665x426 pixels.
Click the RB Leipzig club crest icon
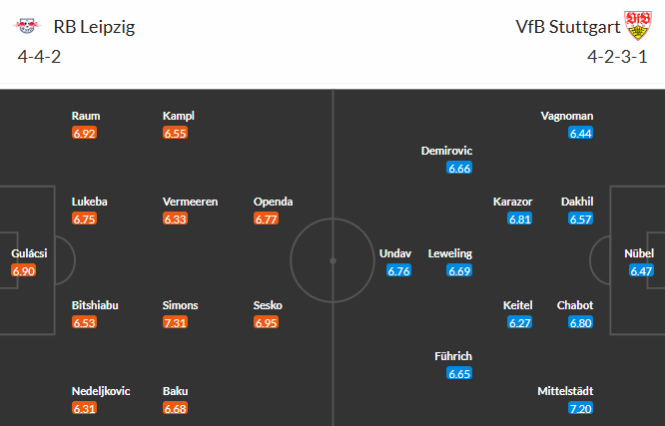[x=27, y=26]
